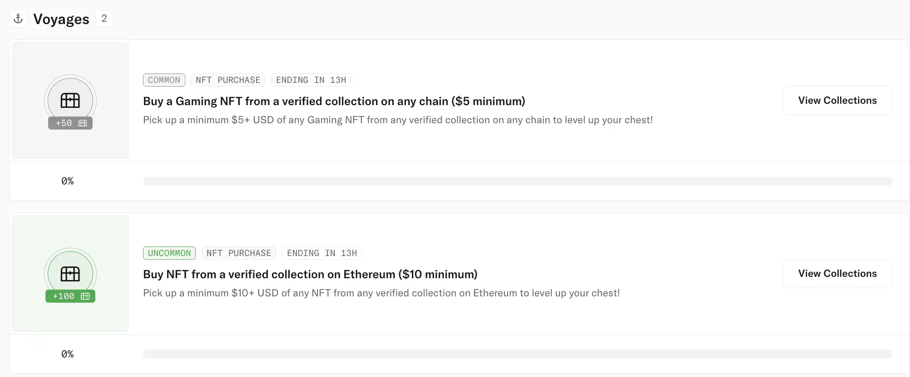Image resolution: width=910 pixels, height=377 pixels.
Task: Click NFT PURCHASE tag on Ethereum voyage
Action: [x=239, y=253]
